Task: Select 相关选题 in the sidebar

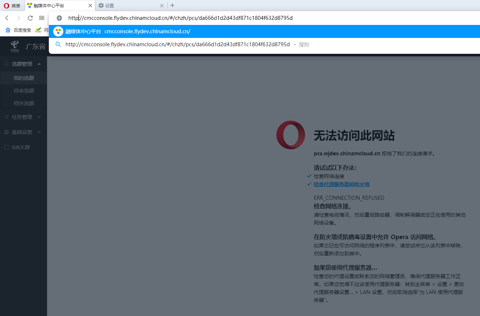Action: pos(24,103)
